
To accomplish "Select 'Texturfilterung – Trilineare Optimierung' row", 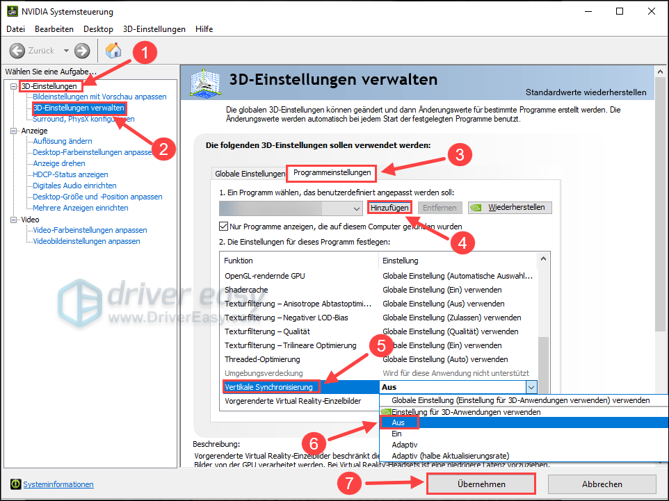I will pyautogui.click(x=379, y=345).
